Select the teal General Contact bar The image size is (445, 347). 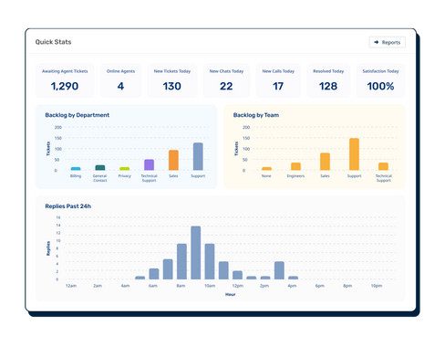point(100,168)
